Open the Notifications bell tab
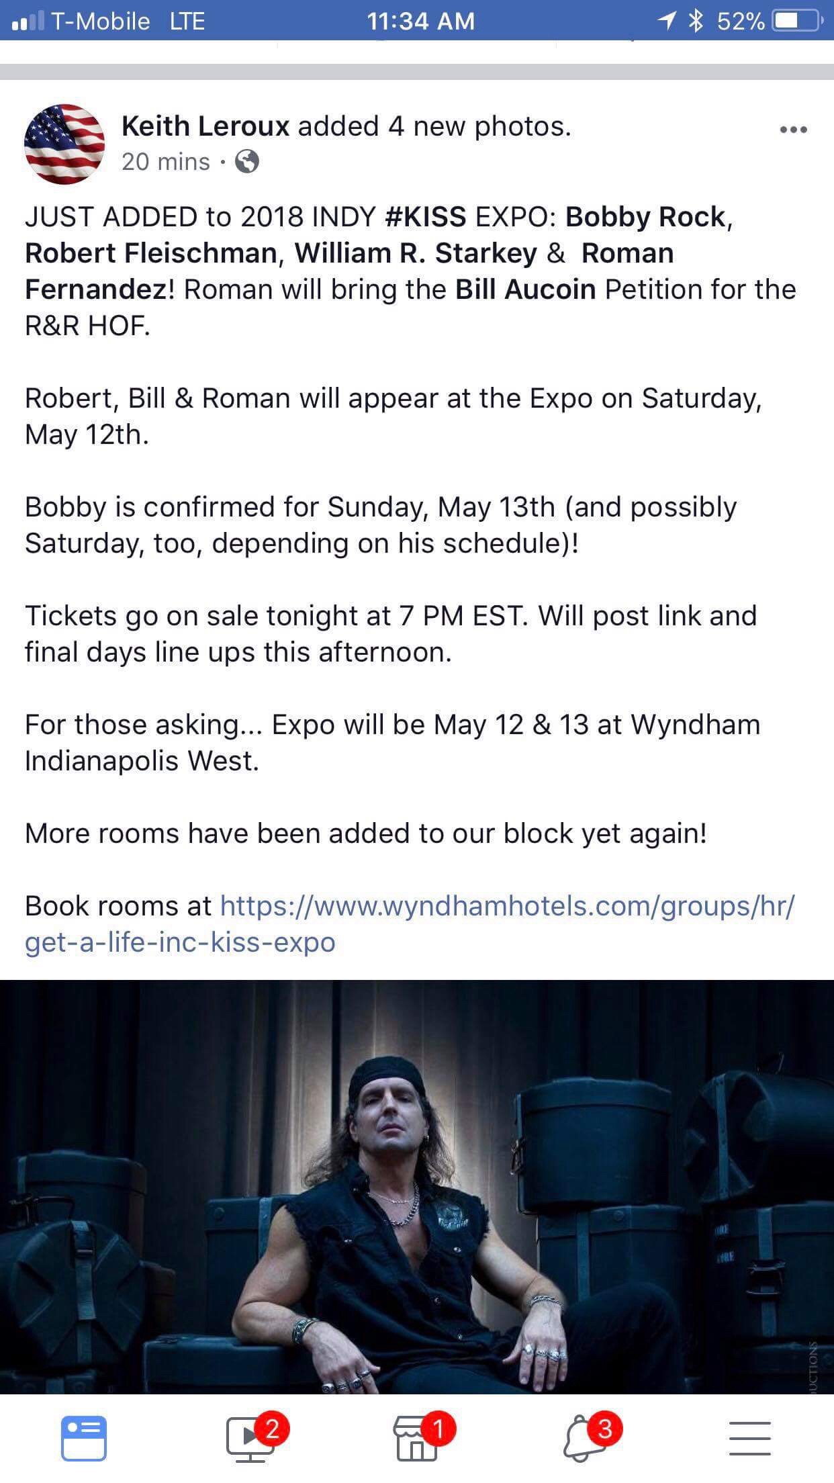The height and width of the screenshot is (1483, 834). coord(584,1439)
